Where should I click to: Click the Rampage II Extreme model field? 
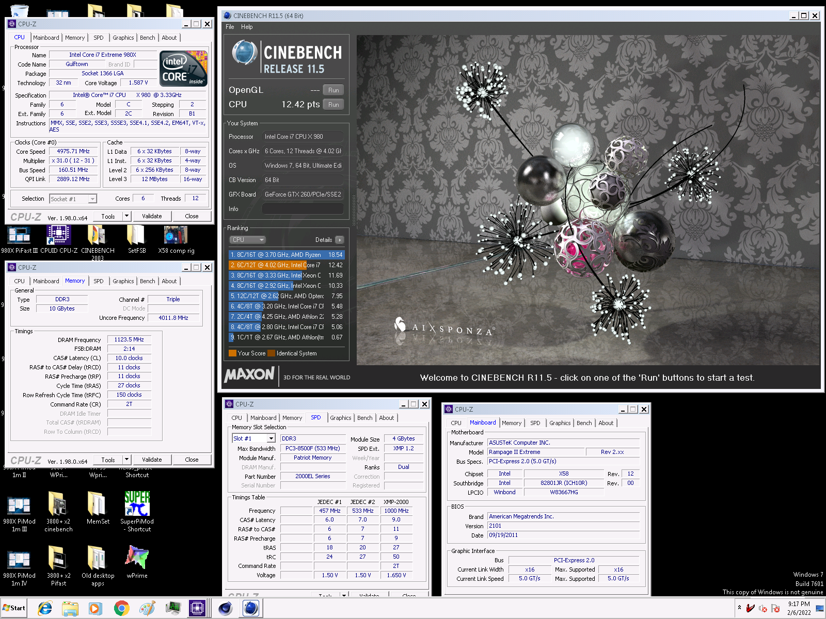pyautogui.click(x=536, y=452)
